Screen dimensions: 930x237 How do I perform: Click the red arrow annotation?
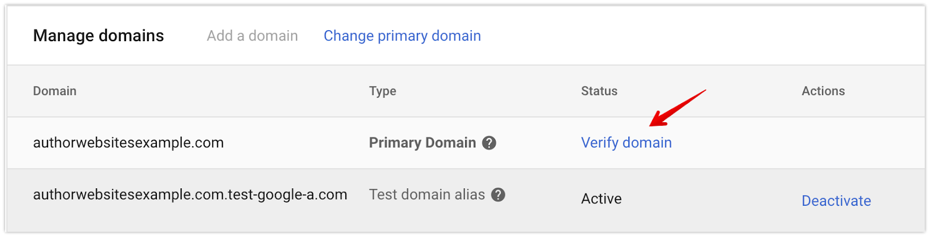click(x=678, y=108)
